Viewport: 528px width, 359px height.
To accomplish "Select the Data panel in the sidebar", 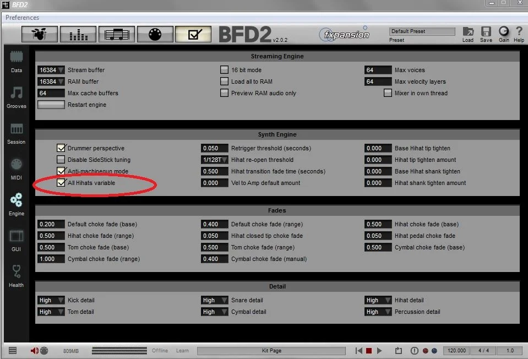I will [16, 61].
